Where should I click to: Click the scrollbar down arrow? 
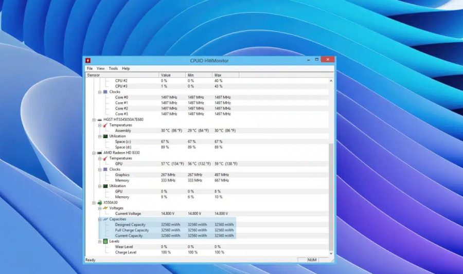click(x=331, y=253)
